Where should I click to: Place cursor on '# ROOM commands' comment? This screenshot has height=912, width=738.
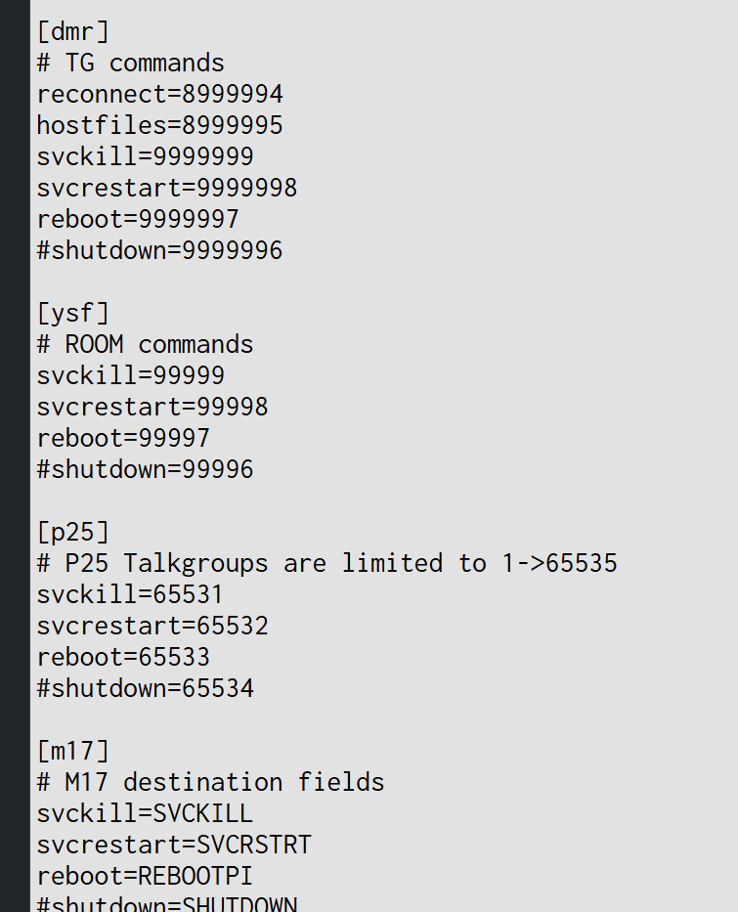pos(145,345)
